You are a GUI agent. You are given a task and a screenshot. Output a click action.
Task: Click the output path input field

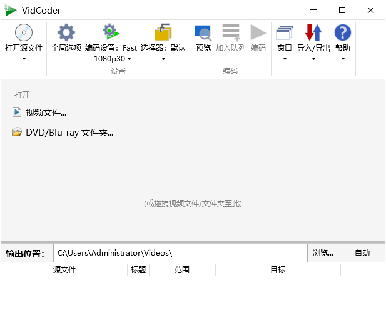(180, 253)
